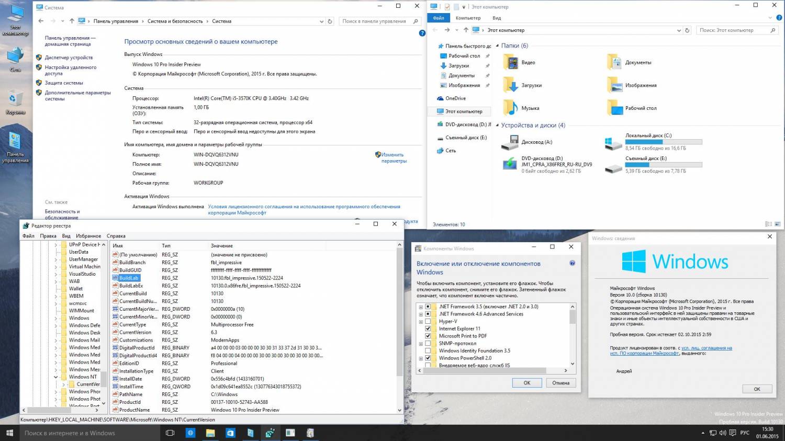Select the InstallDate registry value
The image size is (785, 441).
(x=130, y=379)
